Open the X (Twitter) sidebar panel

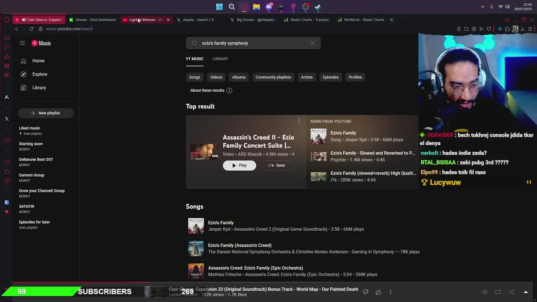[7, 119]
